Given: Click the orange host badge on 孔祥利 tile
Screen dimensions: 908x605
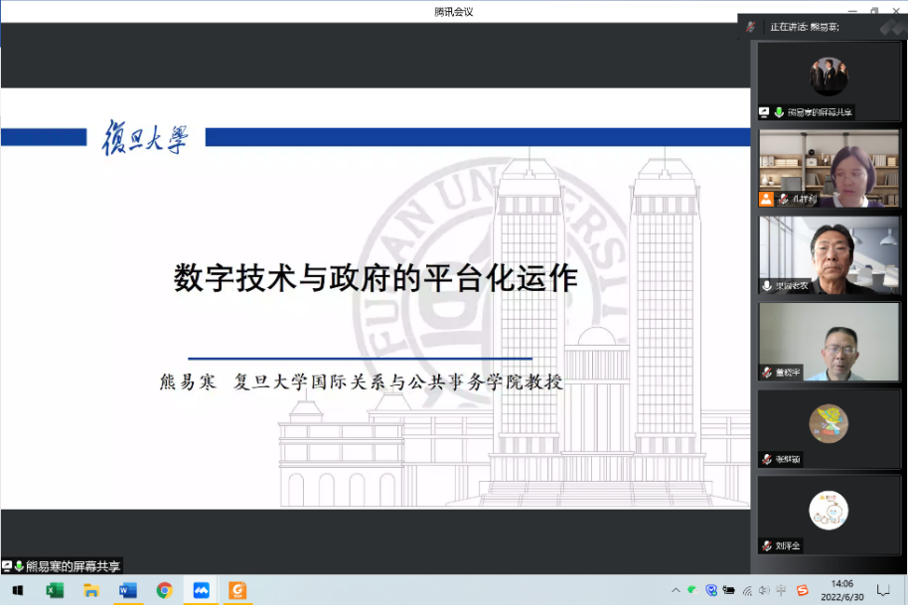Looking at the screenshot, I should 766,199.
